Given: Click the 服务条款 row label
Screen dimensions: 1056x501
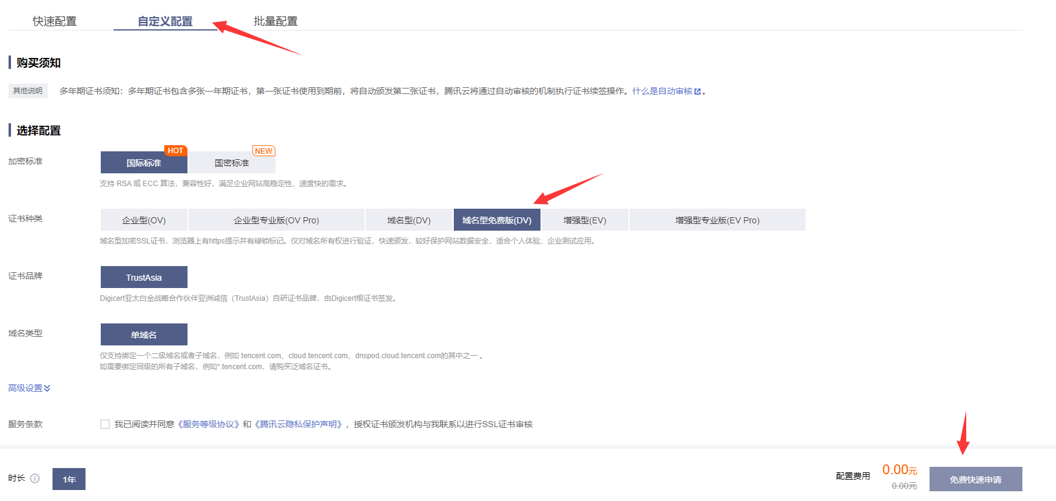Looking at the screenshot, I should point(26,424).
